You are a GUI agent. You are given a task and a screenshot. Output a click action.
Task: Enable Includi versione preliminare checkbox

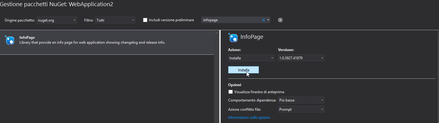(145, 20)
